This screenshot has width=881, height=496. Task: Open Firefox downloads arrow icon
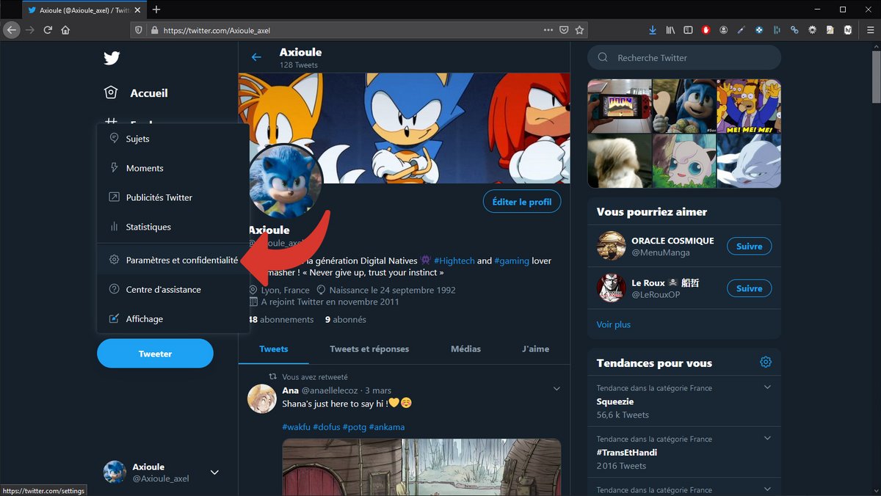pyautogui.click(x=653, y=30)
